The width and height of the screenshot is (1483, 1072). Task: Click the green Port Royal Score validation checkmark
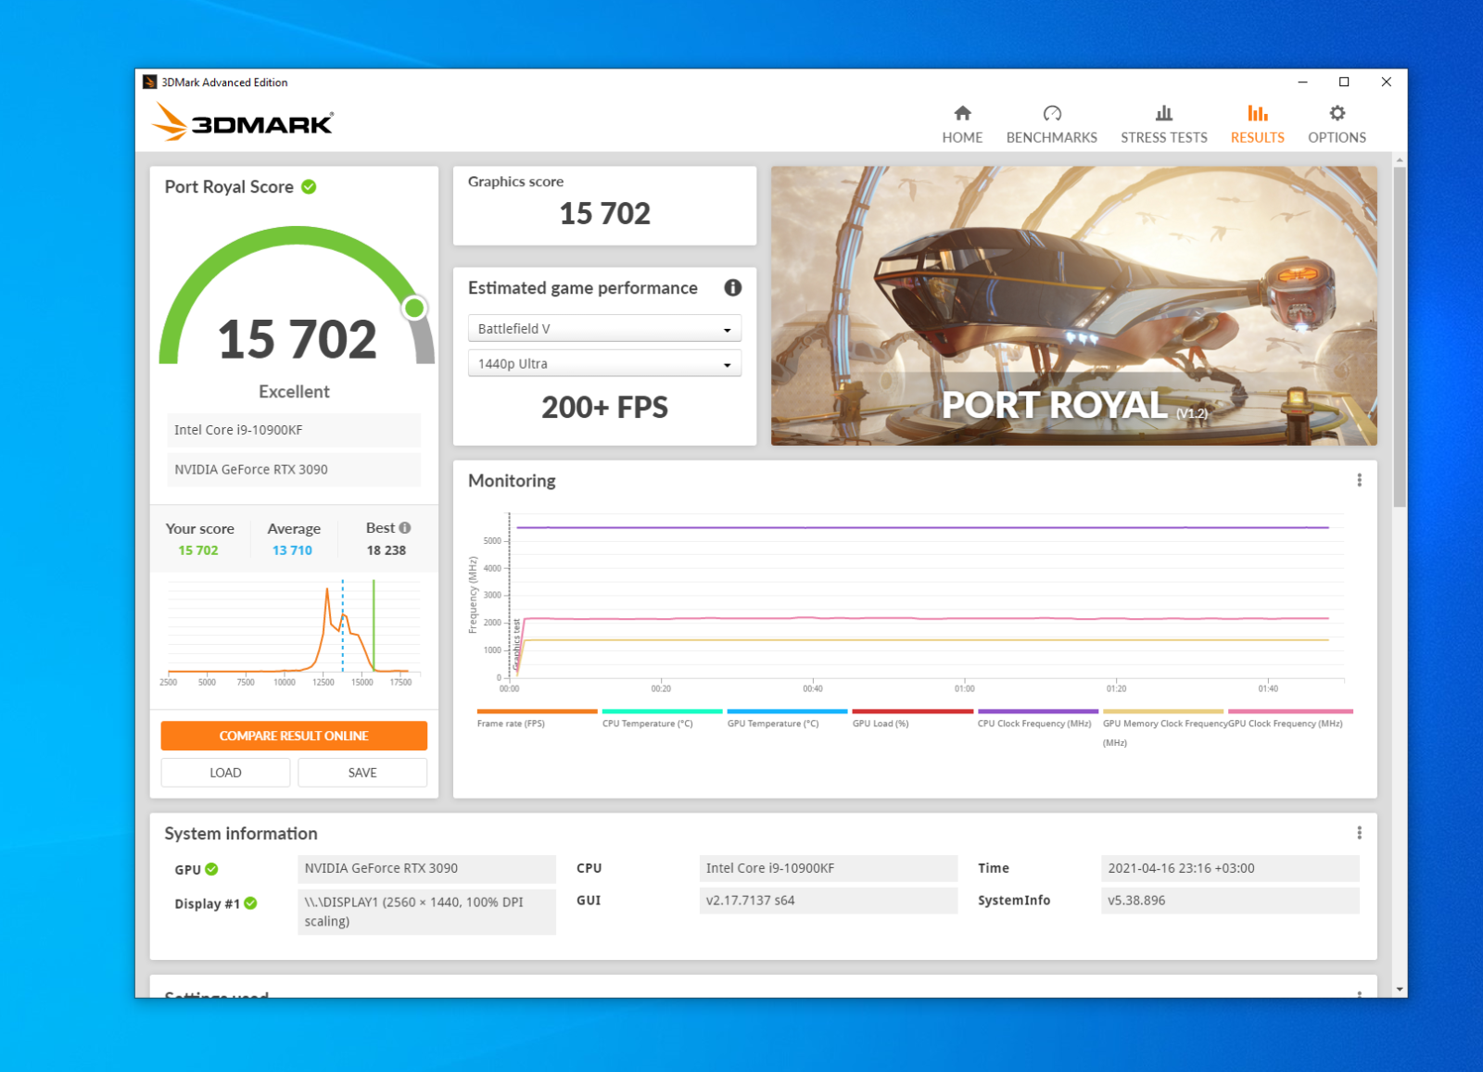[x=309, y=186]
